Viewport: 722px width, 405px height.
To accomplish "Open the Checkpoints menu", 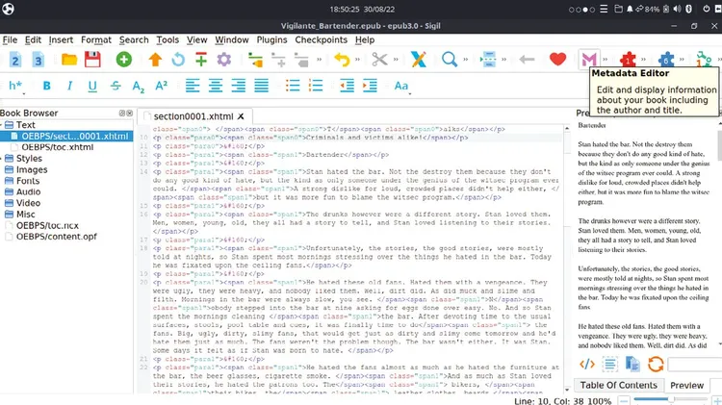I will click(321, 40).
